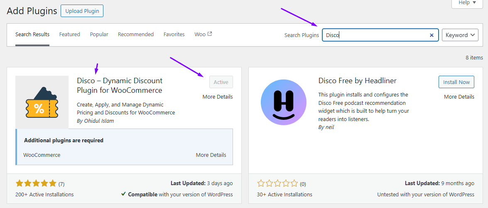Open the Recommended plugins tab

(136, 34)
